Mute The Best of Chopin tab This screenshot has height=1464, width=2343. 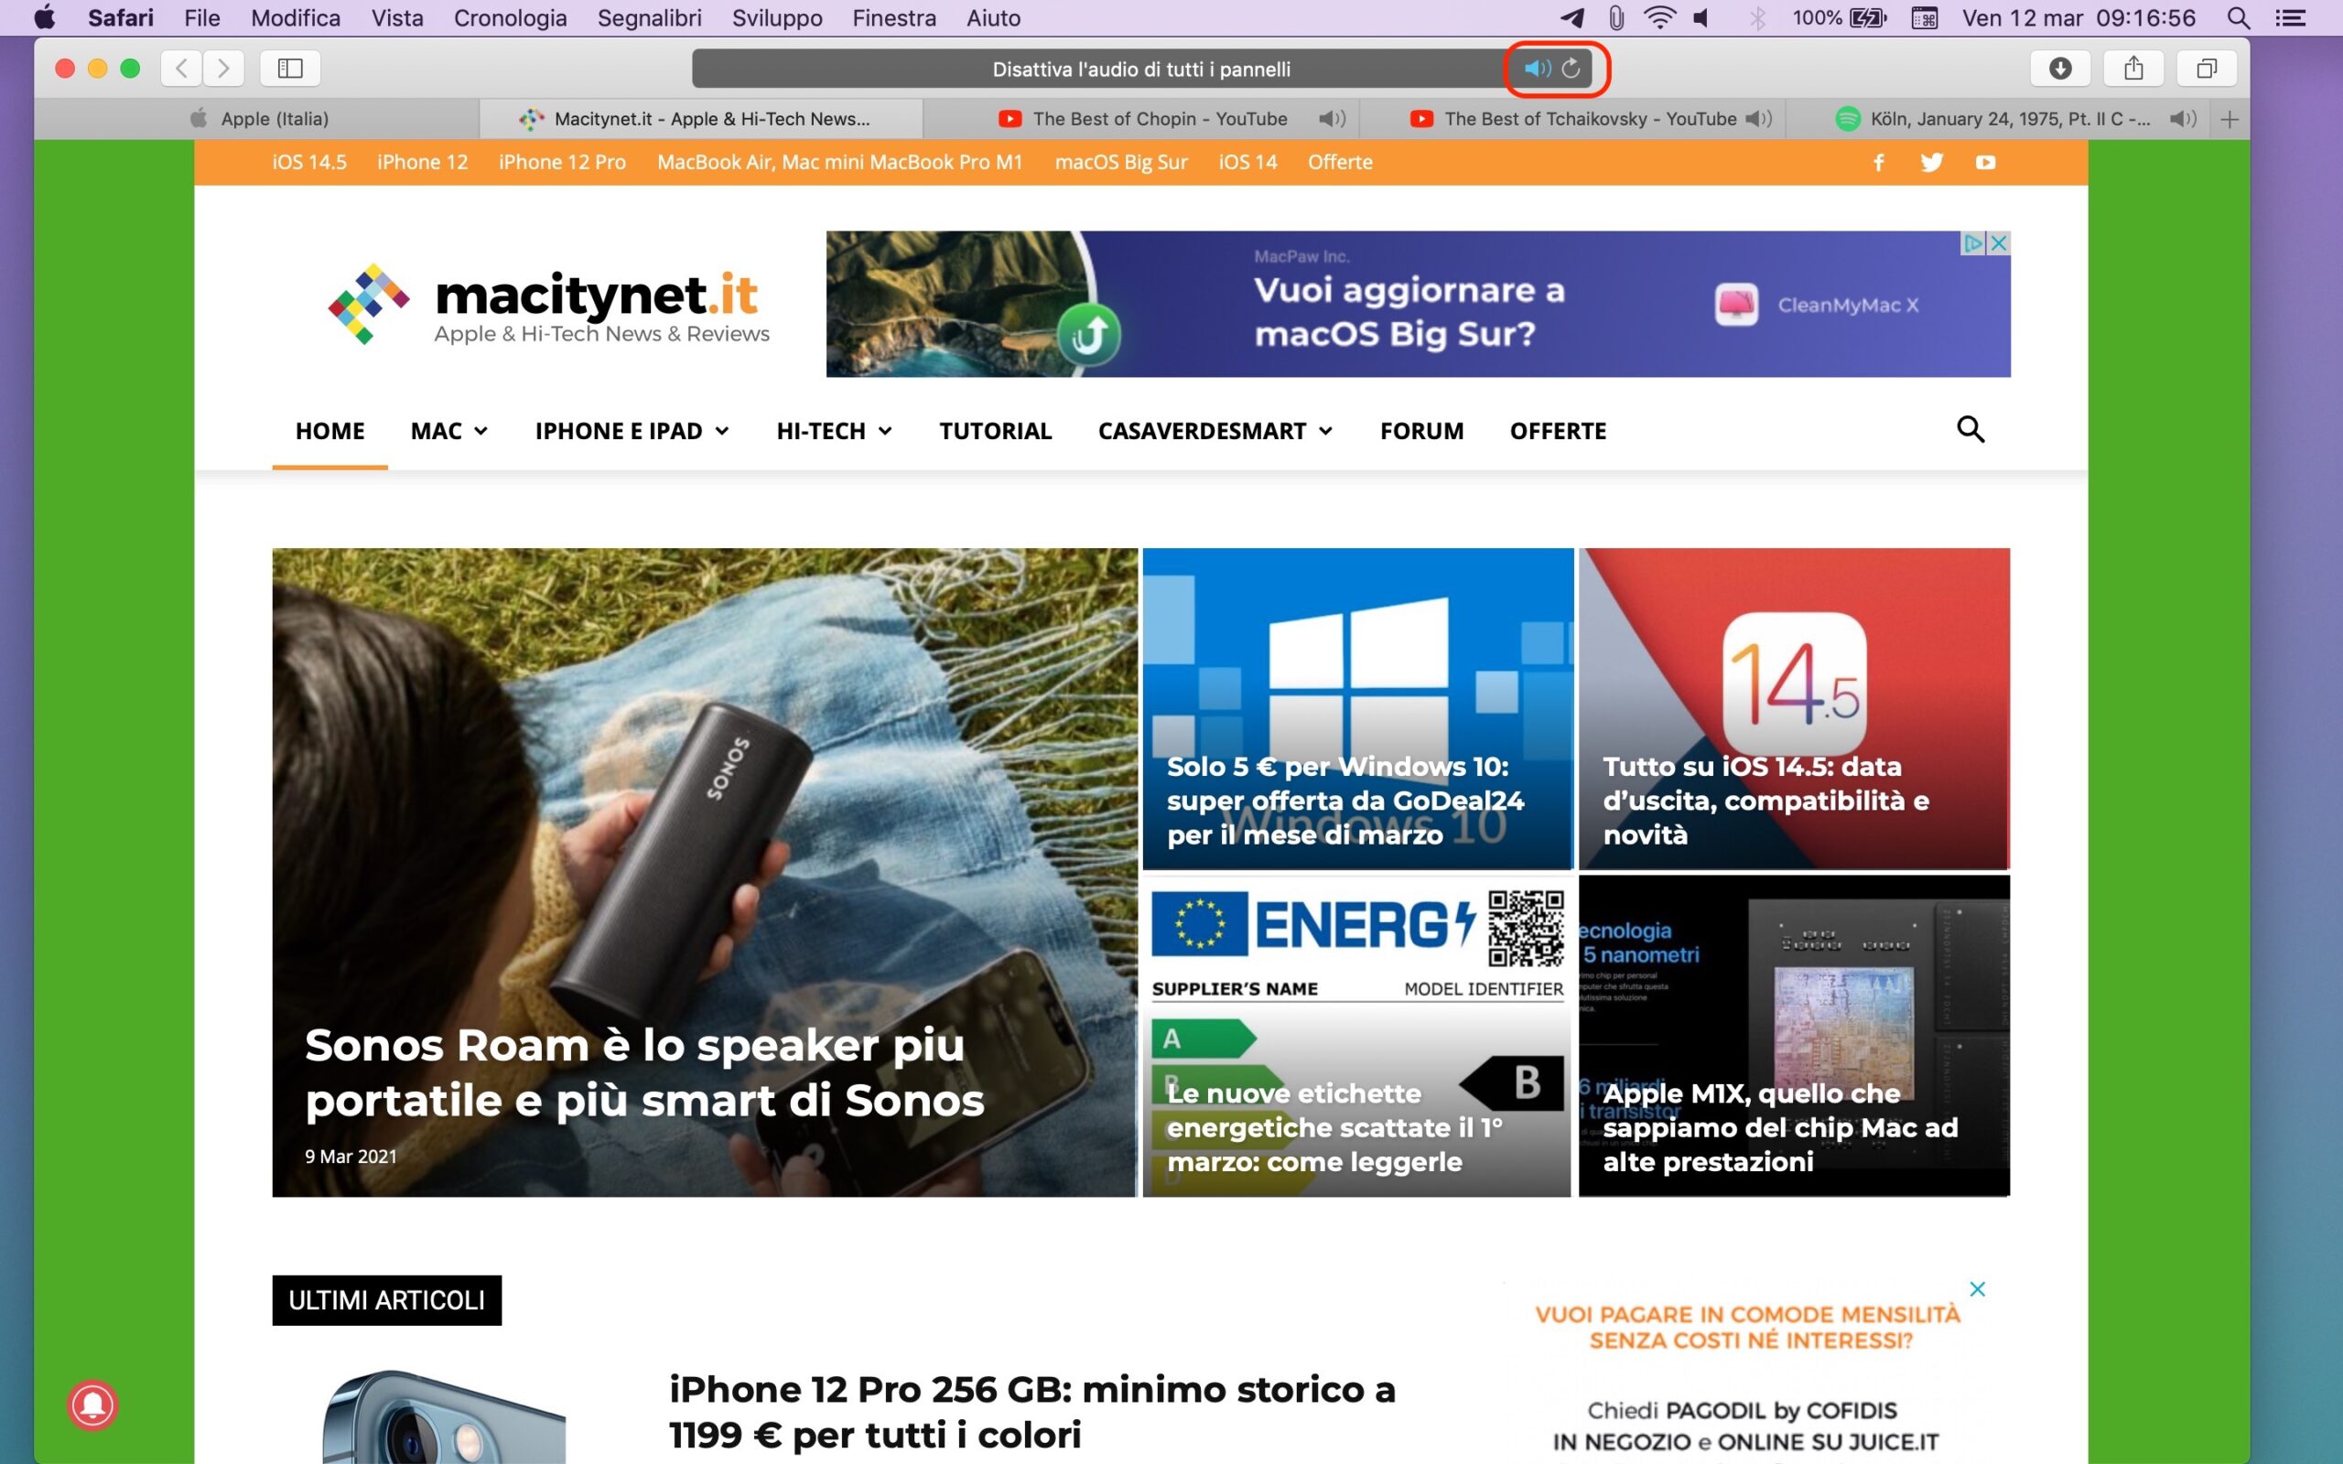(1333, 119)
